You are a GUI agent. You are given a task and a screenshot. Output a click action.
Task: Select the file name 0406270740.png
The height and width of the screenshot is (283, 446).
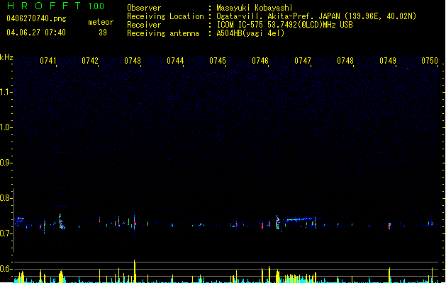click(36, 18)
